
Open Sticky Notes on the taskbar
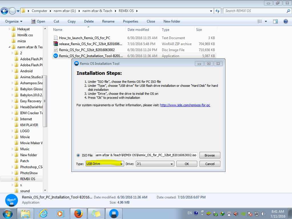point(96,213)
